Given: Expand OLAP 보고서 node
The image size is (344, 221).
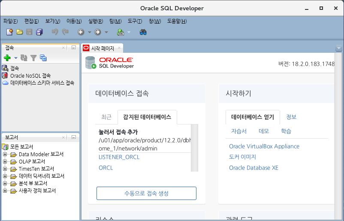Looking at the screenshot, I should [x=5, y=161].
